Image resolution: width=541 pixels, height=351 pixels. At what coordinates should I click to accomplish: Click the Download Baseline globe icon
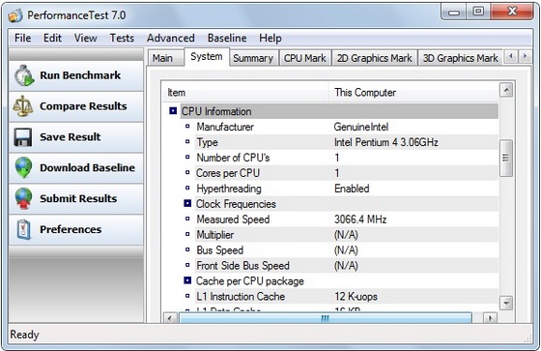[23, 167]
